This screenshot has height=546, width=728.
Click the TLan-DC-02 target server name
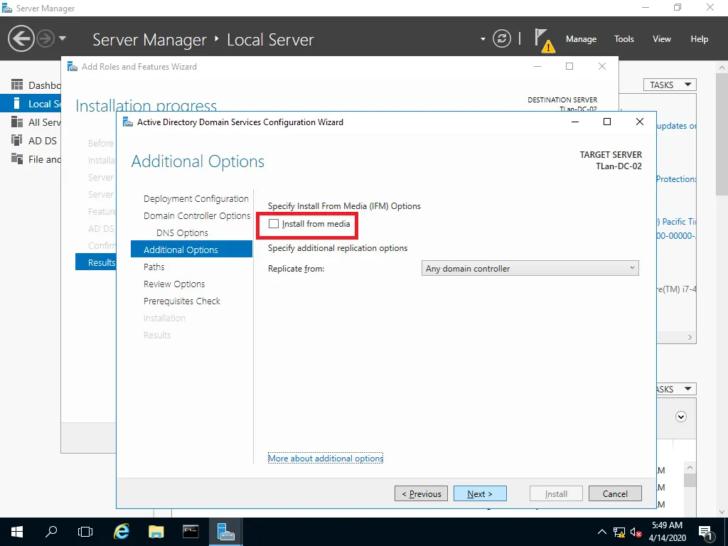pos(619,166)
